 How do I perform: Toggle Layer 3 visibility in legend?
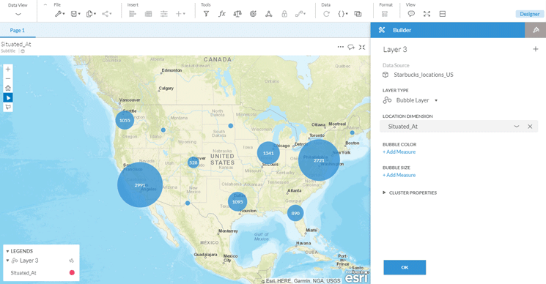(x=71, y=261)
